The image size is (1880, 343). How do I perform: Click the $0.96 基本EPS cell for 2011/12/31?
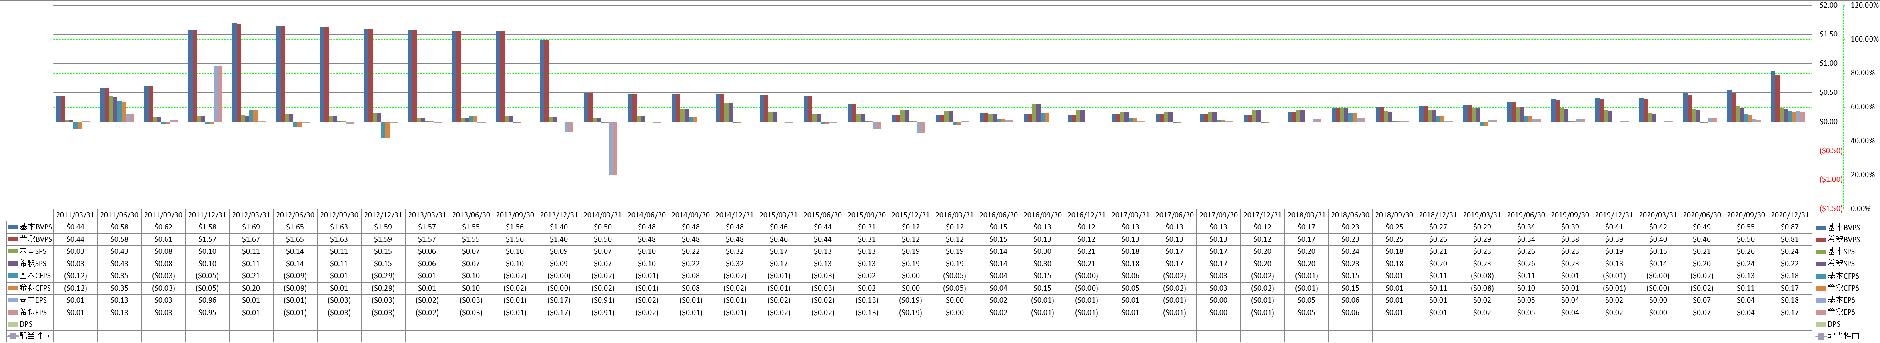(x=207, y=300)
